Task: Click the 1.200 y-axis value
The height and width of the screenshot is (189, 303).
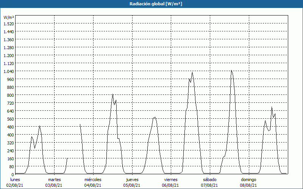Action: point(9,55)
